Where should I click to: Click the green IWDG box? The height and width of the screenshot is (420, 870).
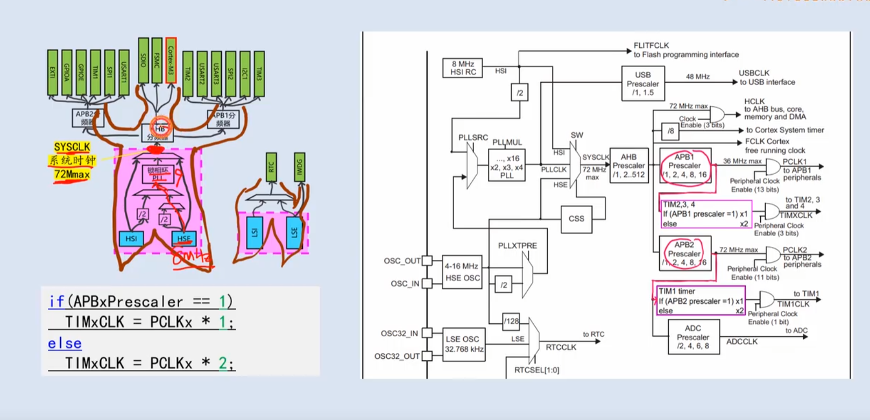pos(299,167)
